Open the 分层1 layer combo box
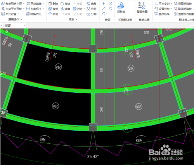This screenshot has width=194, height=165. pyautogui.click(x=15, y=26)
